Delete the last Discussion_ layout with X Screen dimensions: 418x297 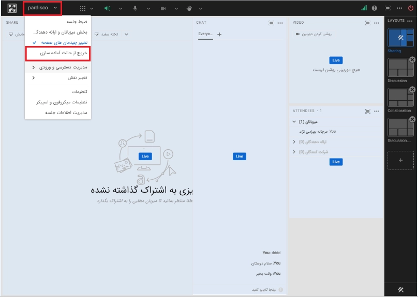tap(412, 119)
